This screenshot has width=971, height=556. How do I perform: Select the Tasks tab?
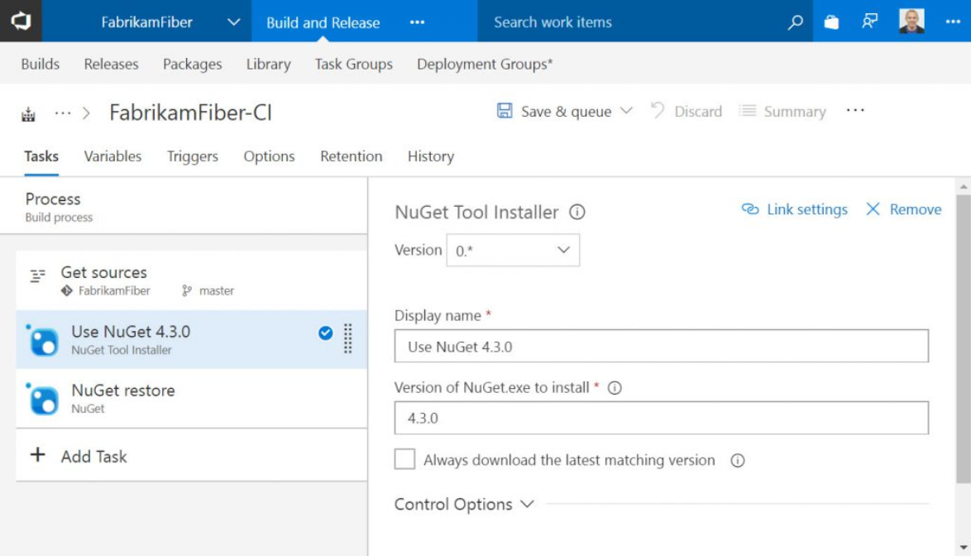point(41,156)
